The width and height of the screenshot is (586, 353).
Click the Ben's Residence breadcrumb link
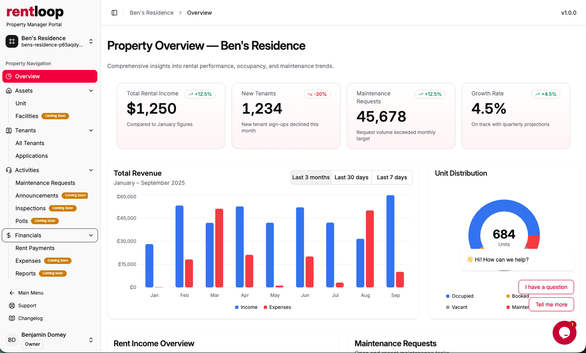[151, 13]
